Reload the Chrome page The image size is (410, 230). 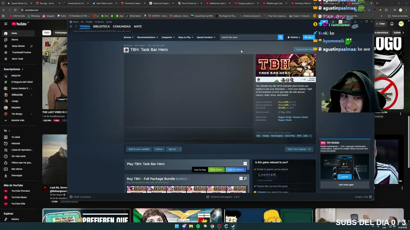click(x=15, y=10)
